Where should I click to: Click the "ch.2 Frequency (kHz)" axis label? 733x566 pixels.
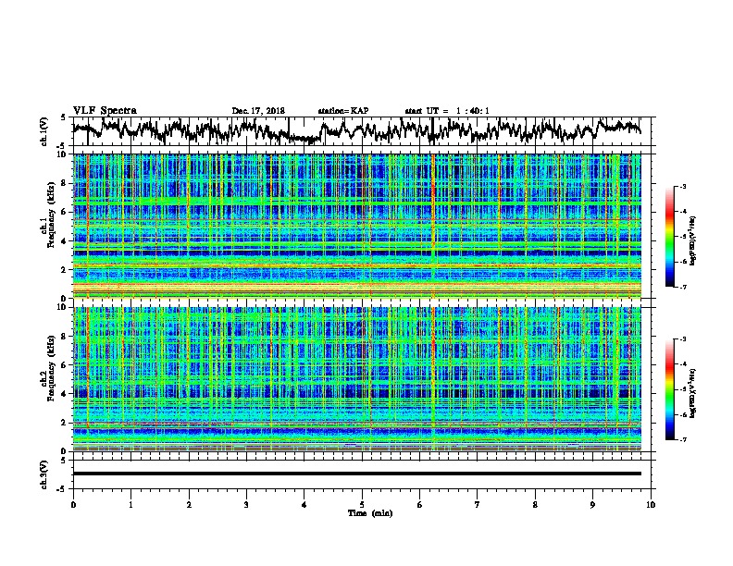46,368
